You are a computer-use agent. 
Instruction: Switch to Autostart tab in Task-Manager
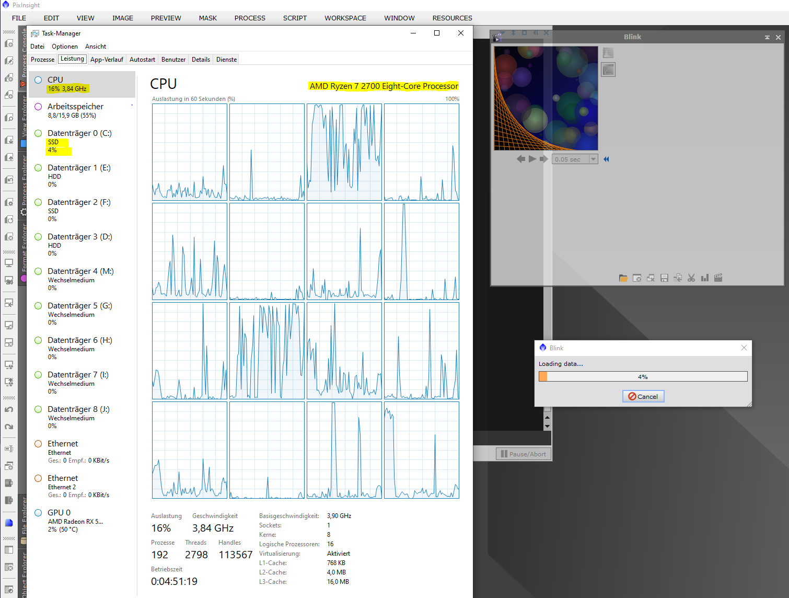tap(142, 60)
